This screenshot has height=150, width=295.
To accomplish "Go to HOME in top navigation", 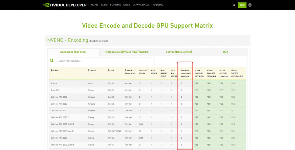I will (x=94, y=5).
